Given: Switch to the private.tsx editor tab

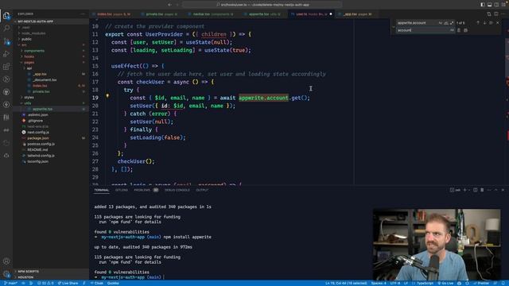Looking at the screenshot, I should coord(161,14).
